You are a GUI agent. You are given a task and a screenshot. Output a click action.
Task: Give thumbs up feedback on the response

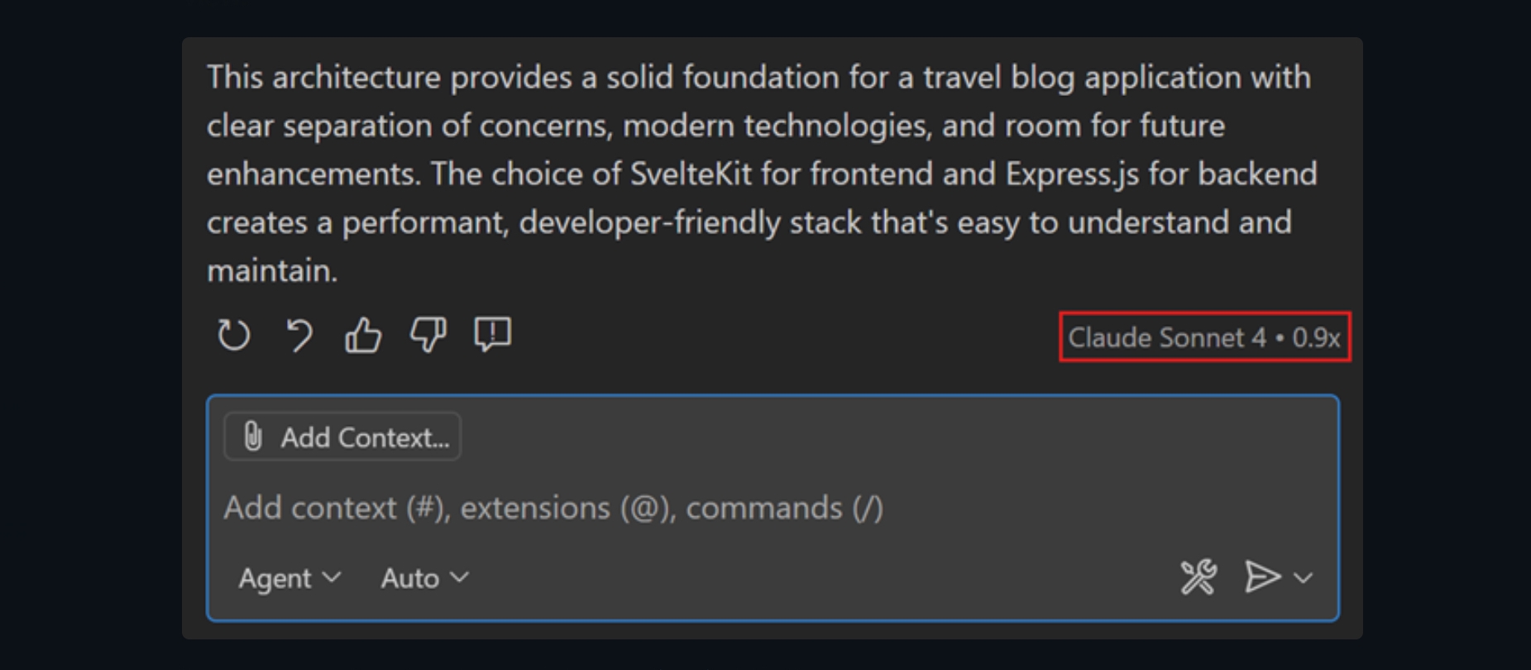point(362,336)
